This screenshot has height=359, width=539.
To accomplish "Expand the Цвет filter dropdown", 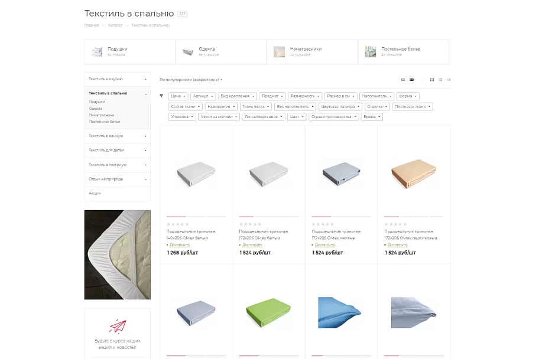I will (x=297, y=117).
